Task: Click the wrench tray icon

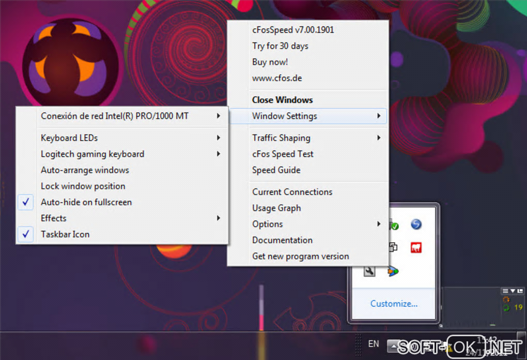Action: coord(369,271)
